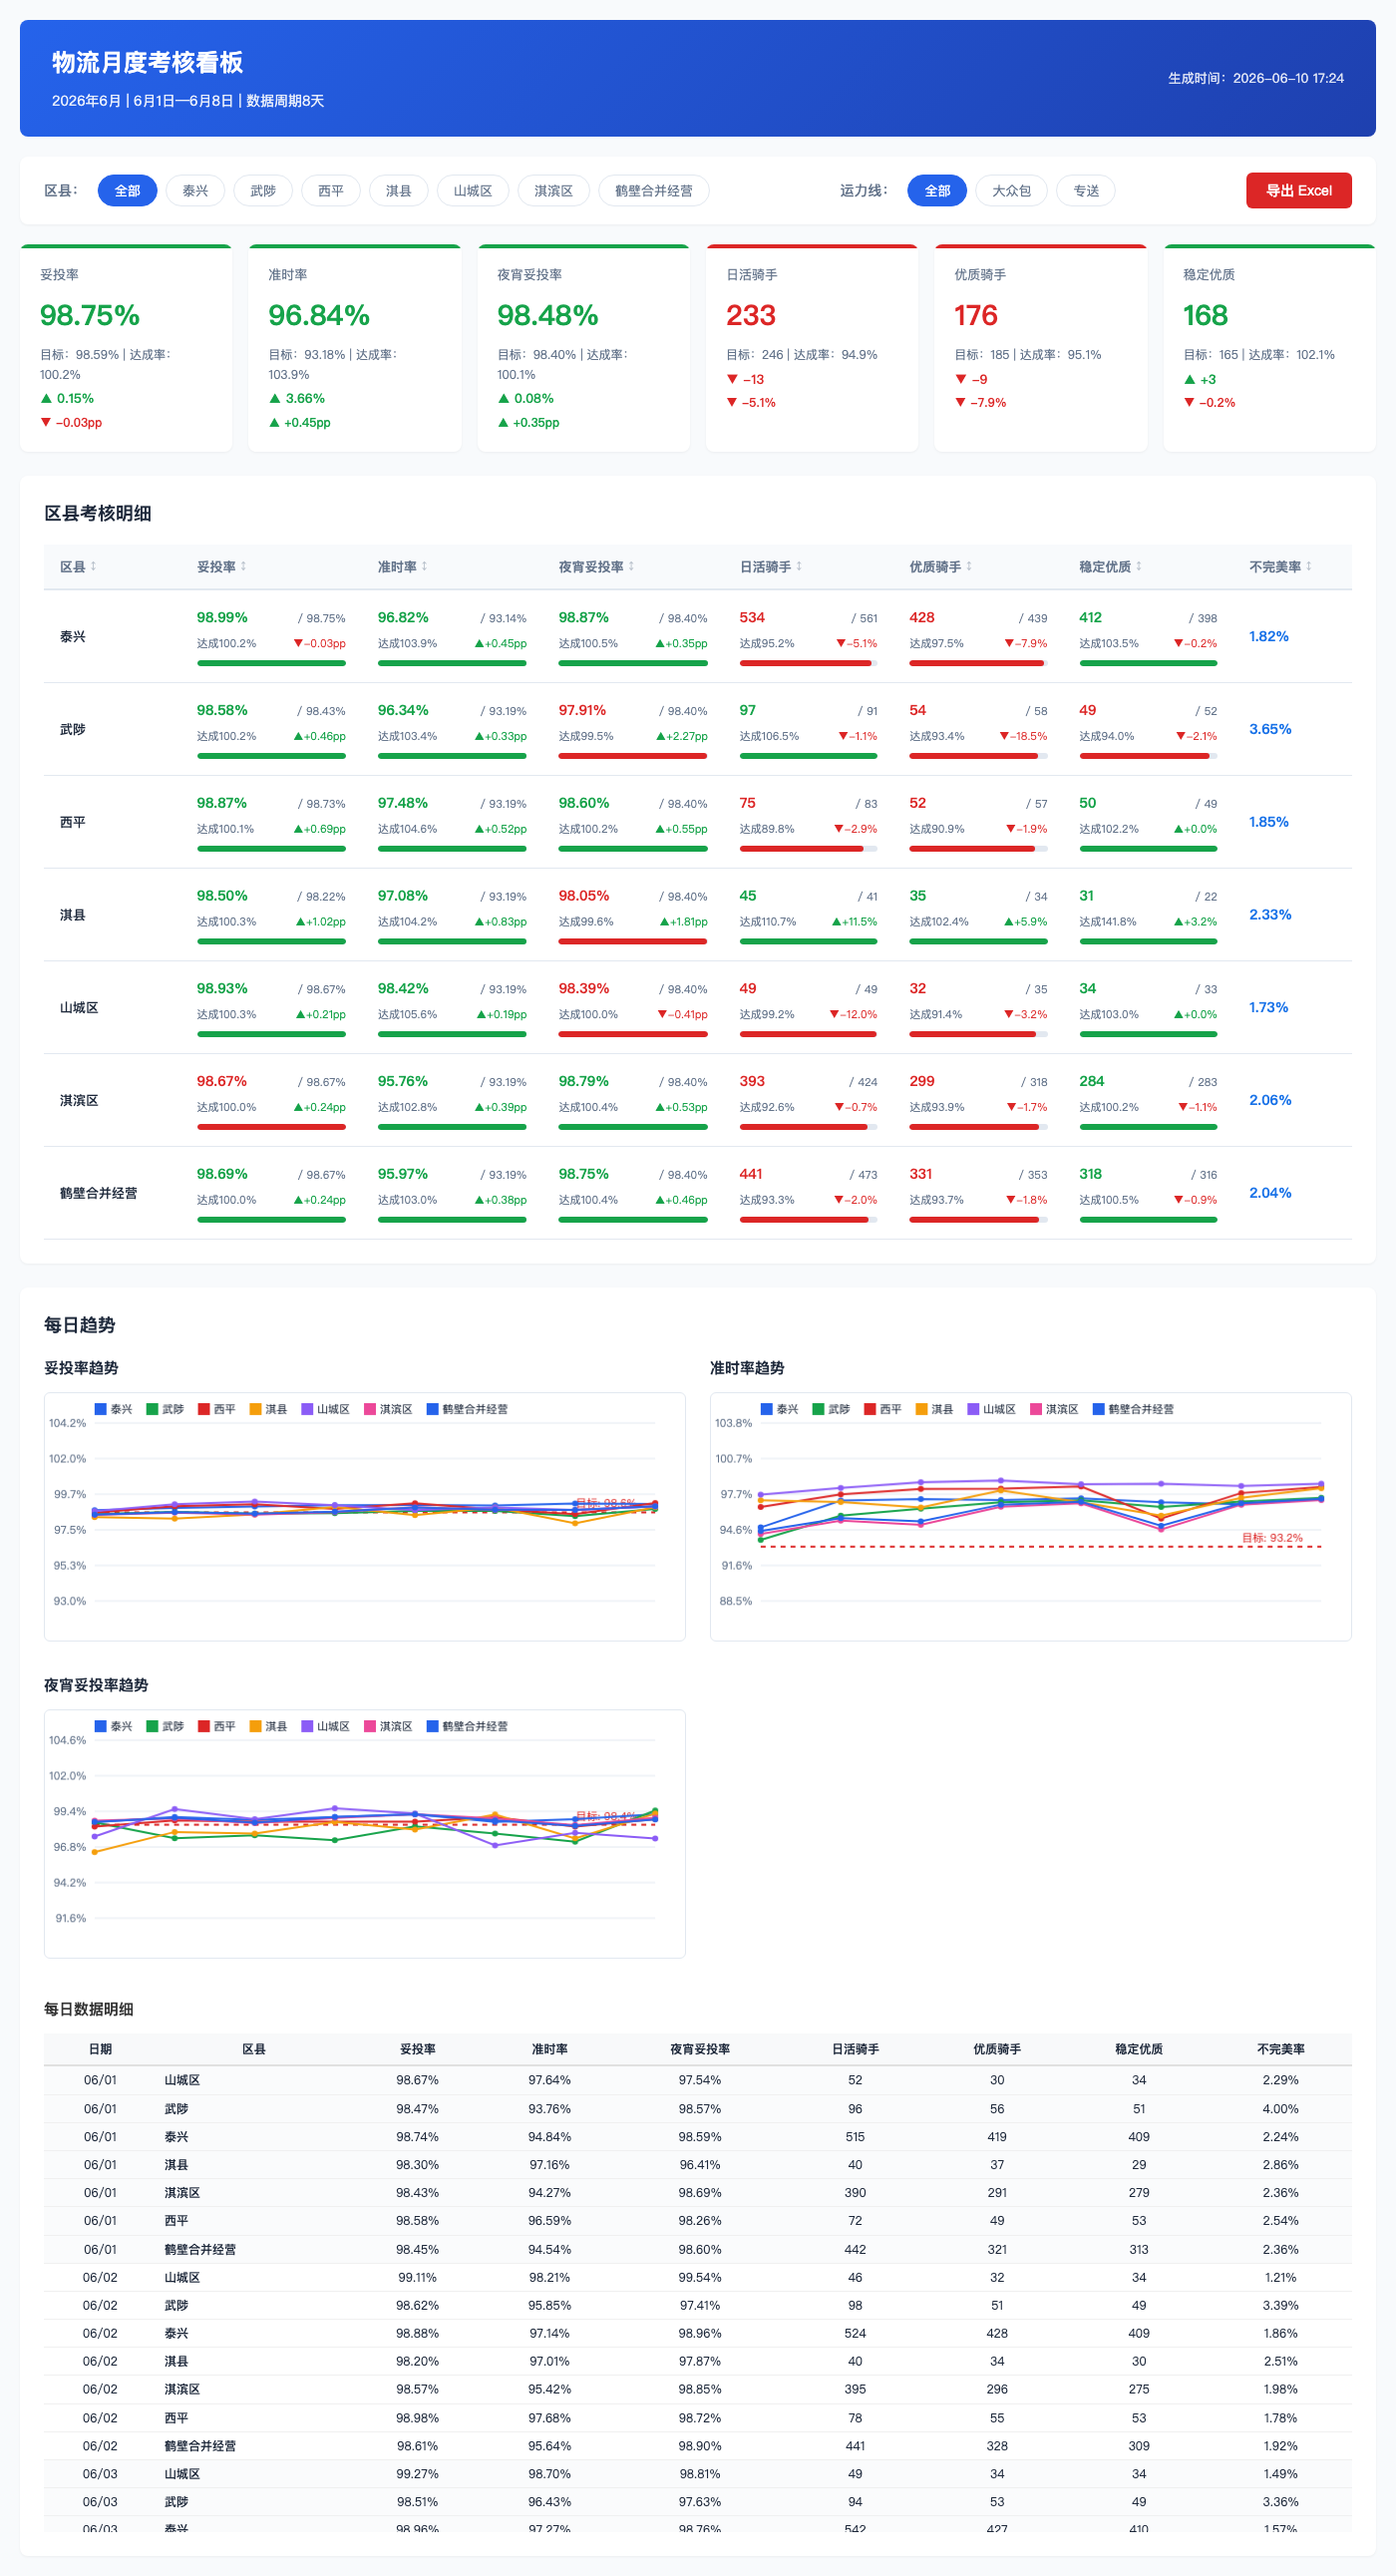
Task: Toggle 山城区 legend in 夜宵妥投率趋势 chart
Action: [326, 1726]
